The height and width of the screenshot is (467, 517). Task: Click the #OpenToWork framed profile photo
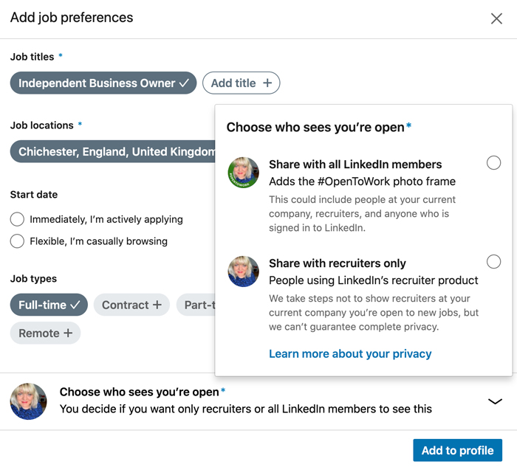(x=244, y=173)
